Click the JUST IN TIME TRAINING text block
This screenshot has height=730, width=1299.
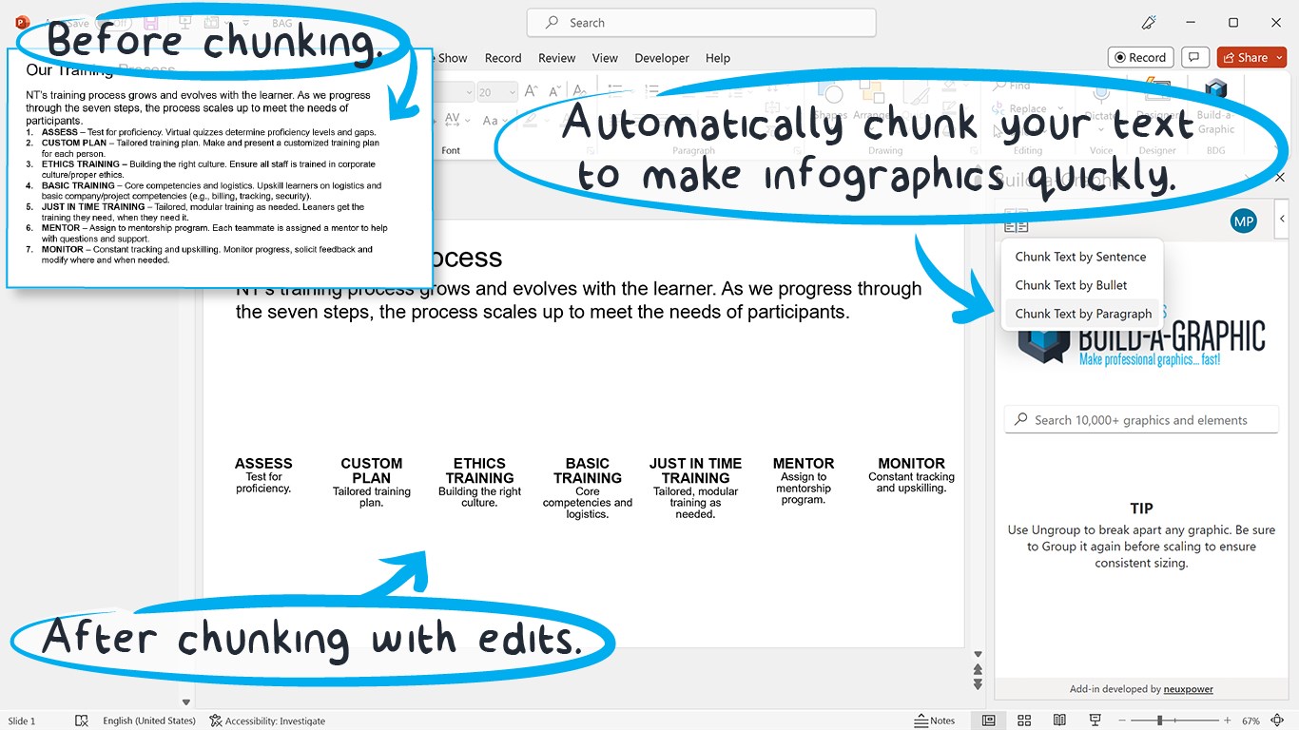click(695, 489)
